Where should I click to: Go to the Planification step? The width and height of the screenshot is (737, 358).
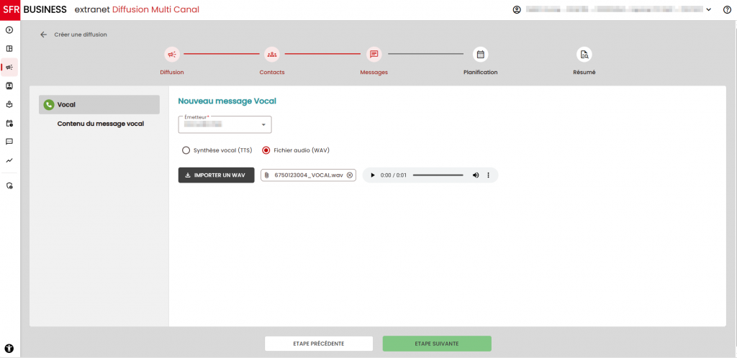coord(480,55)
